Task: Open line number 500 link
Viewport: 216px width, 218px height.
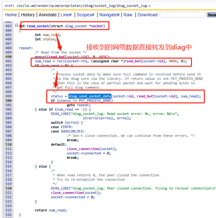Action: coord(8,101)
